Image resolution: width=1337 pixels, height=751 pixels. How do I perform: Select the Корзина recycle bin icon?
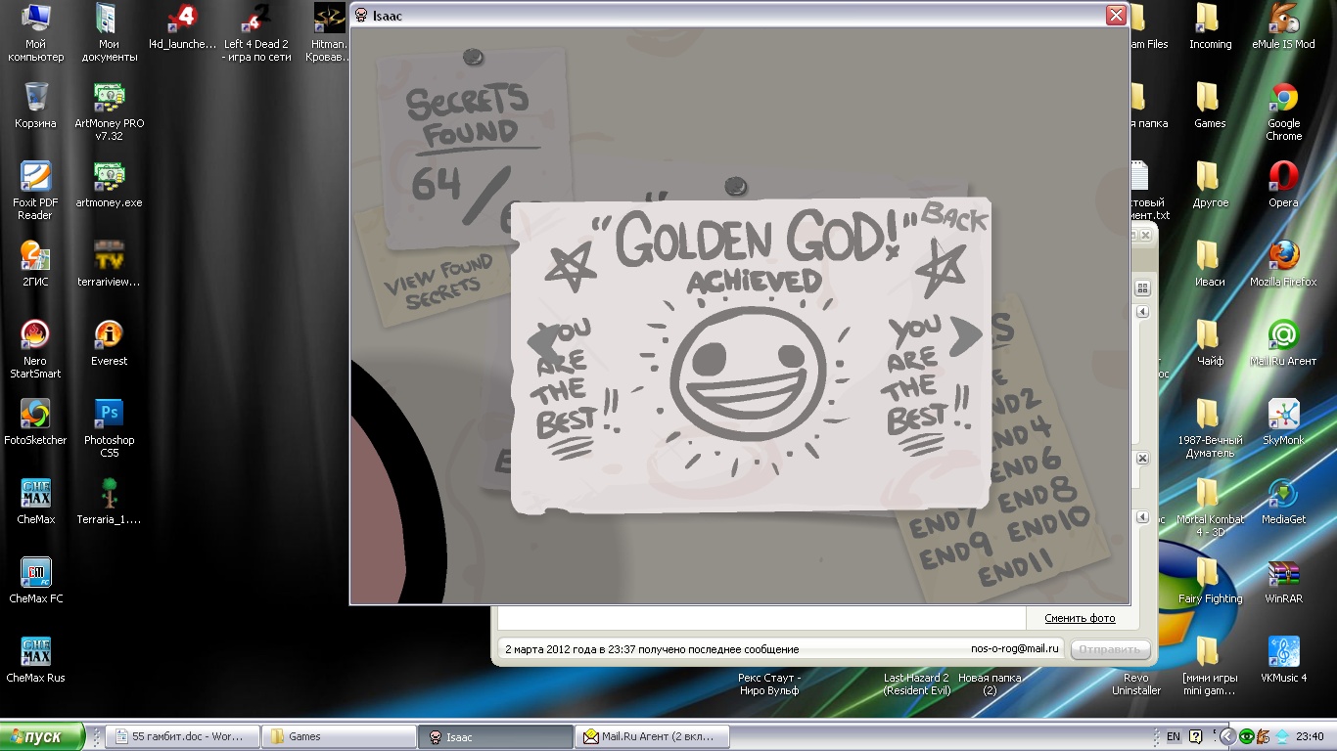point(36,106)
